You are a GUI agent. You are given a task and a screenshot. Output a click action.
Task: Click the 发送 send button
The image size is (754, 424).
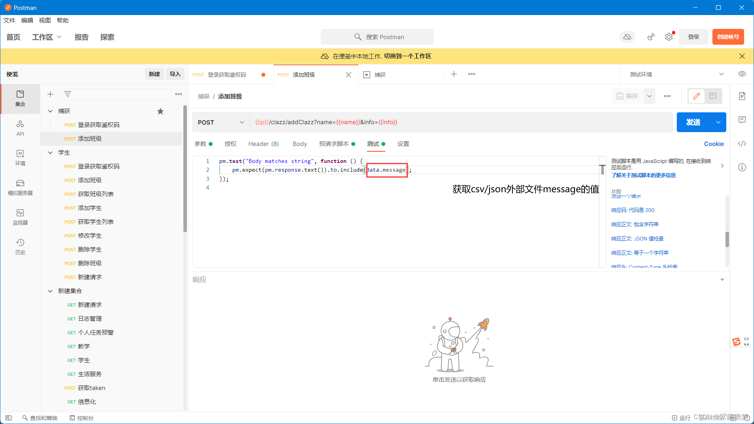coord(693,122)
